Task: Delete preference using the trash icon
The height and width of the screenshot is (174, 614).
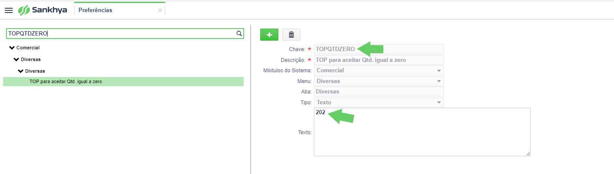Action: pos(291,35)
